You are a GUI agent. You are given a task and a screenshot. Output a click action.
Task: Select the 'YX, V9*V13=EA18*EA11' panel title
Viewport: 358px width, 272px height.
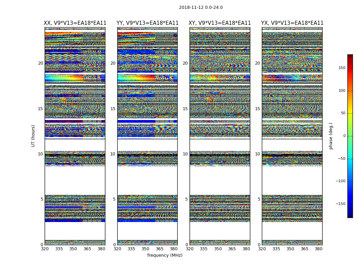coord(292,23)
